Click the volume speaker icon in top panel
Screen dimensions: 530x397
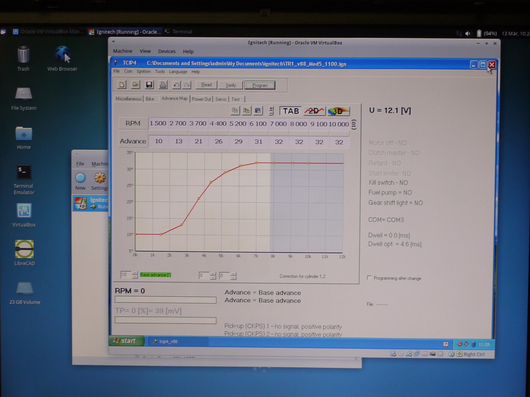tap(468, 33)
